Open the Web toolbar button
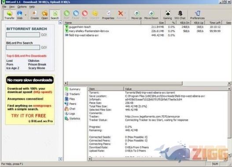 [x=19, y=15]
